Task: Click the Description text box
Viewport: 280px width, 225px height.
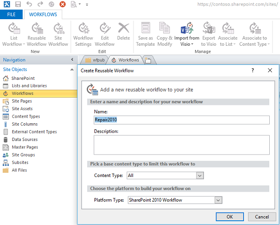Action: pos(182,145)
